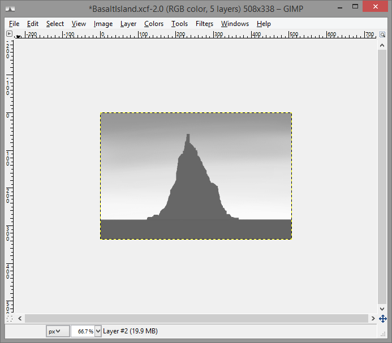Open the Layer menu
This screenshot has height=343, width=392.
pos(128,24)
